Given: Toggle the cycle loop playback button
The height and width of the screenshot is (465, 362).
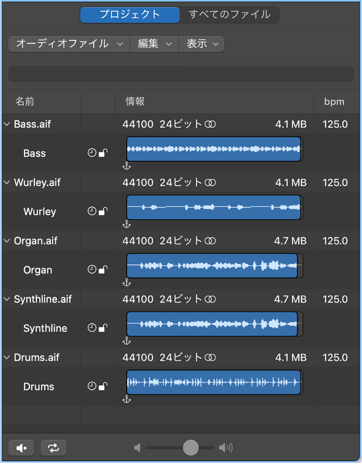Looking at the screenshot, I should pos(54,448).
